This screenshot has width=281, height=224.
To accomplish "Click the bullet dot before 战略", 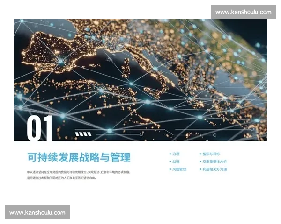I will tap(170, 161).
